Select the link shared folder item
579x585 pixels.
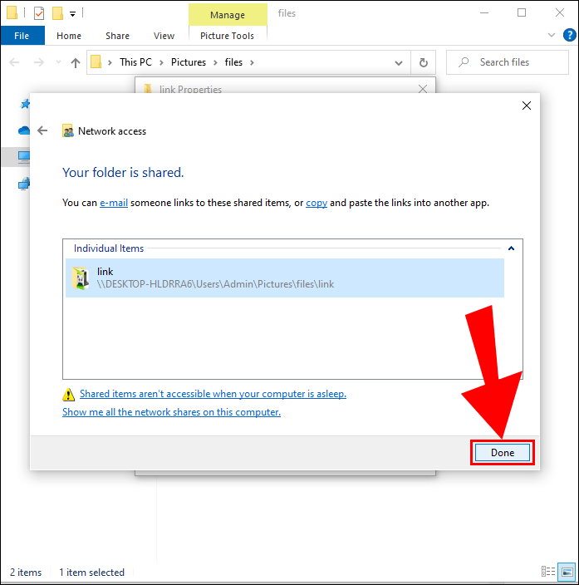pos(285,278)
